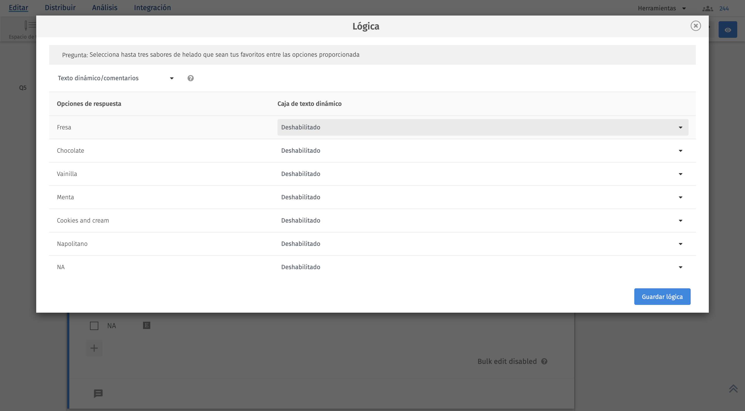Open the Vainilla row Deshabilitado dropdown
Image resolution: width=745 pixels, height=411 pixels.
click(x=482, y=174)
